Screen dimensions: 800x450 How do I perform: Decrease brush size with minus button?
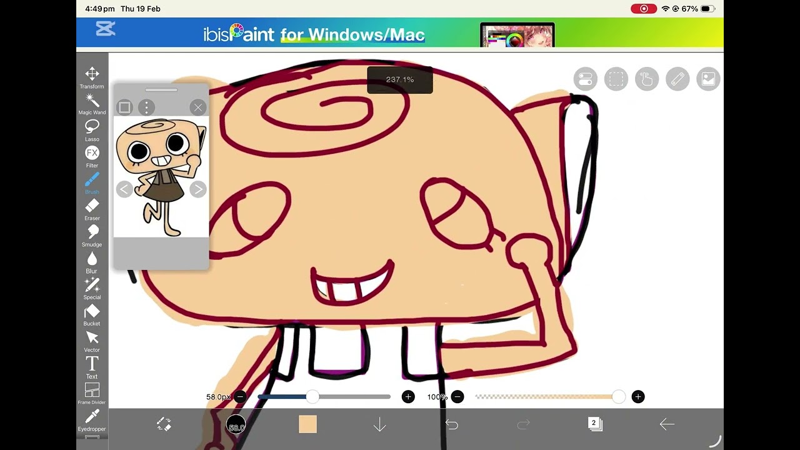point(240,397)
